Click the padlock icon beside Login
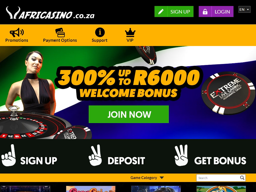256x192 pixels. tap(205, 11)
